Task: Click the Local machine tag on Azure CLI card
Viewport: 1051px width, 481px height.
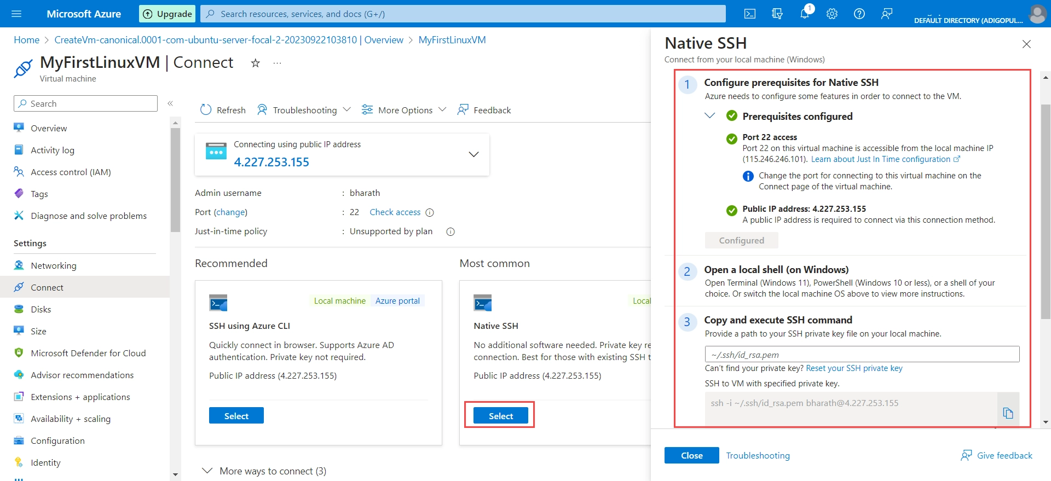Action: [x=339, y=301]
